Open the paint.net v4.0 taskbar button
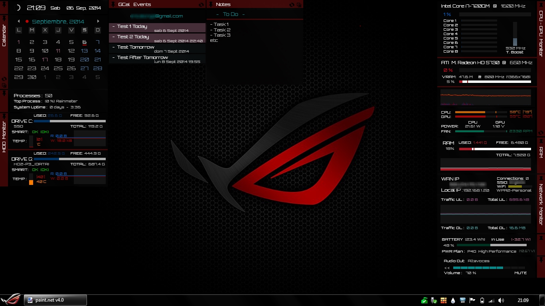This screenshot has height=306, width=545. (x=55, y=300)
